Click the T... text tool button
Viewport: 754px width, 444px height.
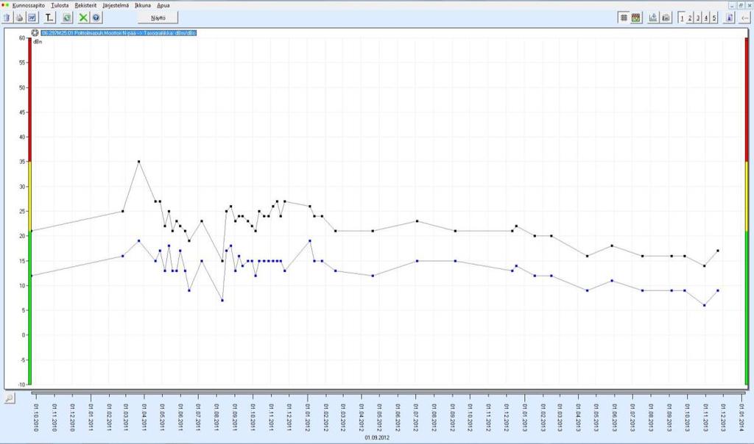pyautogui.click(x=49, y=18)
